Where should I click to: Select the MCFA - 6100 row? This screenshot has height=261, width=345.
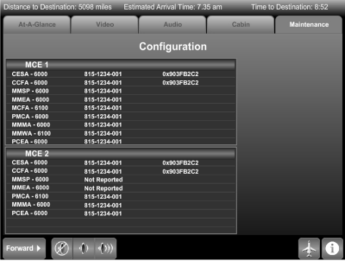(x=121, y=108)
